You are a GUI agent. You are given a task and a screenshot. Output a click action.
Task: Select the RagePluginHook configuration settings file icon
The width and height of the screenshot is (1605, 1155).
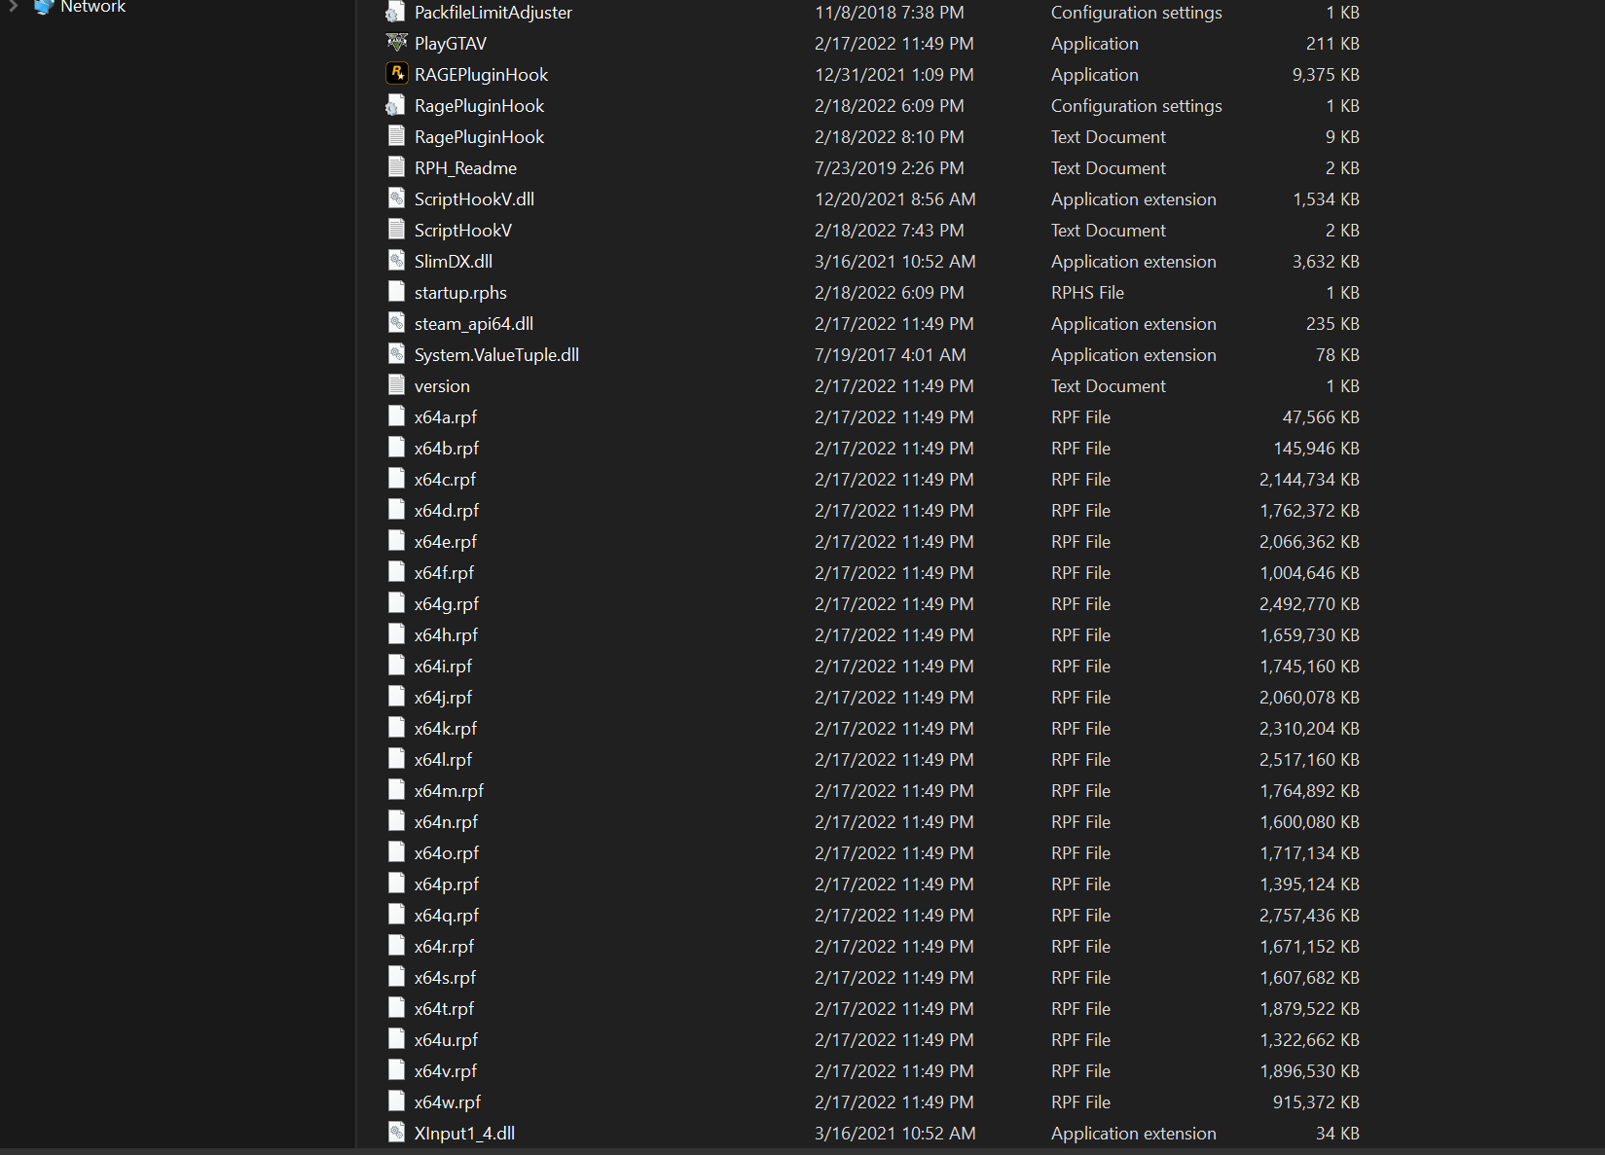396,105
